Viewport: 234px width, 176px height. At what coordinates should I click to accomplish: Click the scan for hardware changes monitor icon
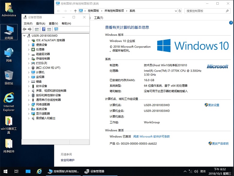(x=56, y=29)
